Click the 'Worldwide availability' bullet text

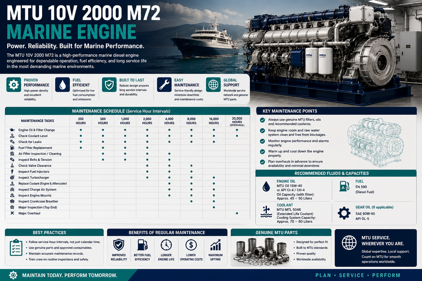(x=311, y=259)
